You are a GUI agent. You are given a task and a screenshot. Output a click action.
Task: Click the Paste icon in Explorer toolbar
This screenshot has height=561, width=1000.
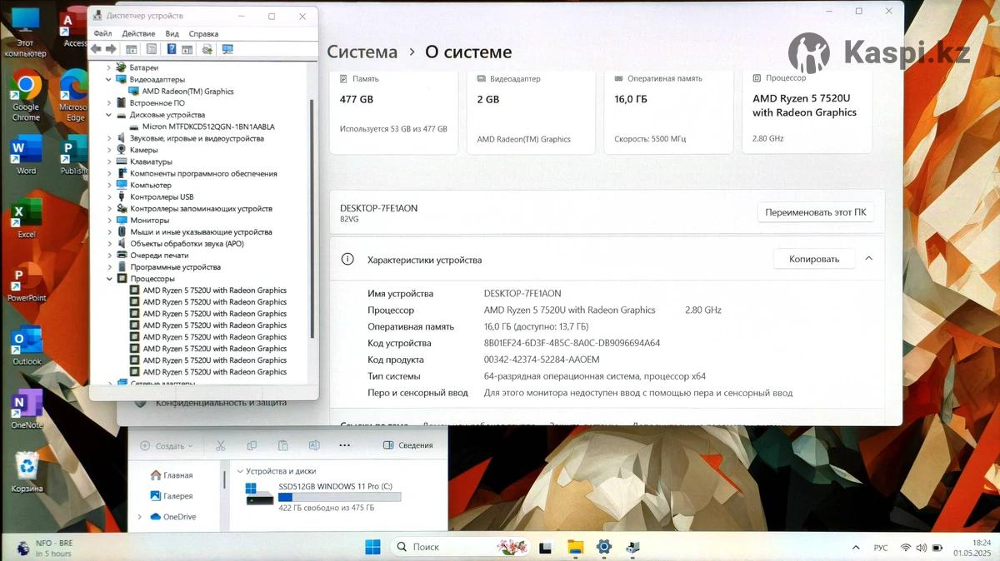pos(282,445)
